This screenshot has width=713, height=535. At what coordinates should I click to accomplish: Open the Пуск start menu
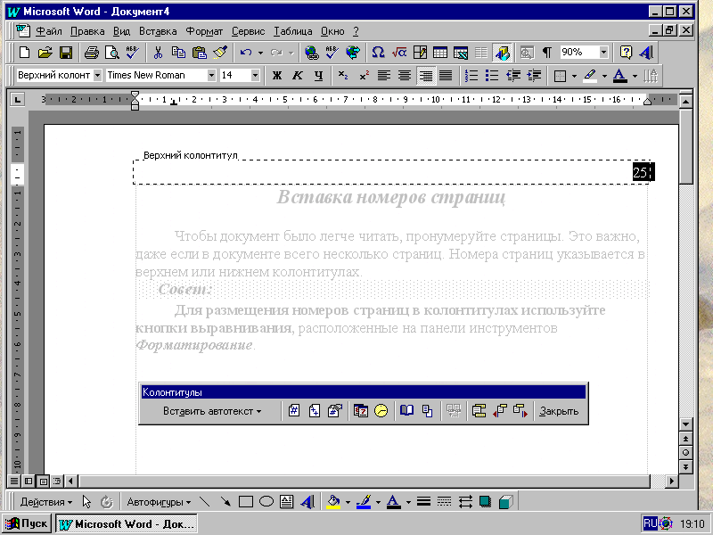[28, 524]
